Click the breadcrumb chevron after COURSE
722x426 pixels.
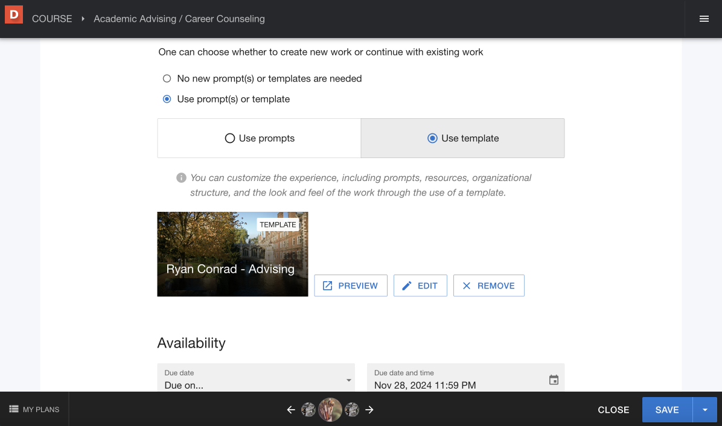coord(83,19)
